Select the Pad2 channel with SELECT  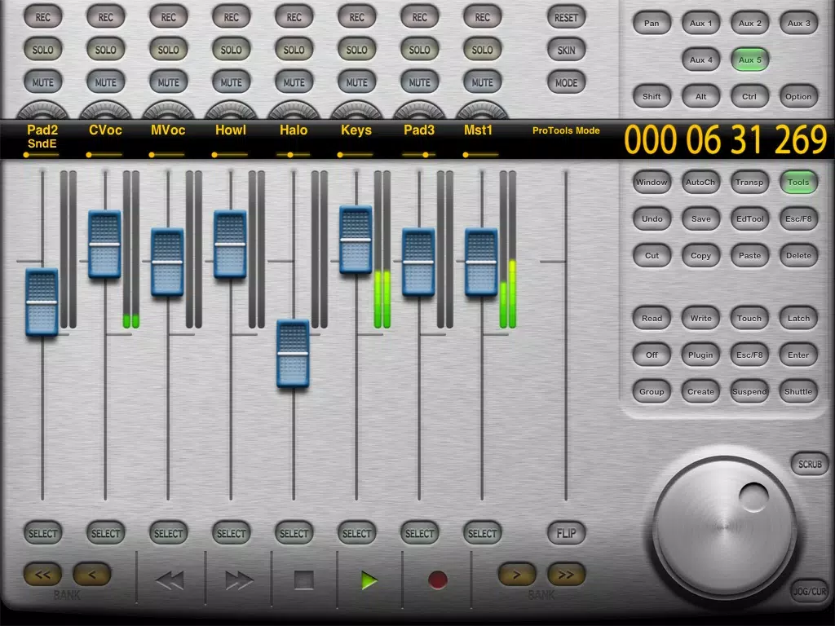(x=42, y=533)
